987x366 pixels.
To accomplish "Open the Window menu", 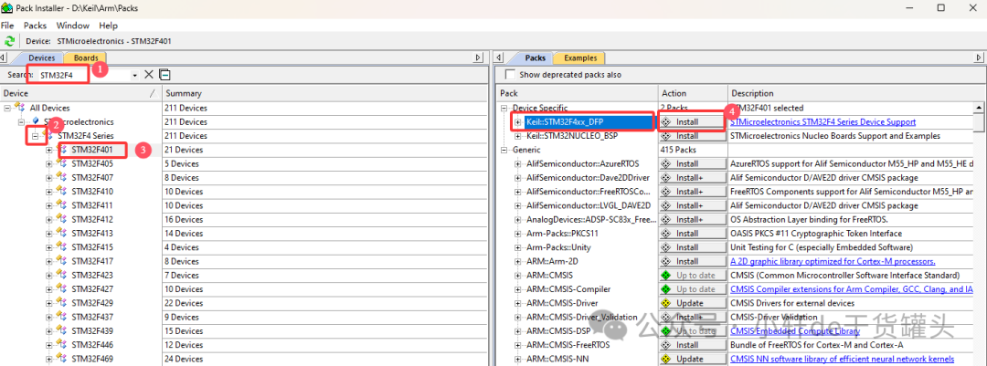I will coord(73,26).
